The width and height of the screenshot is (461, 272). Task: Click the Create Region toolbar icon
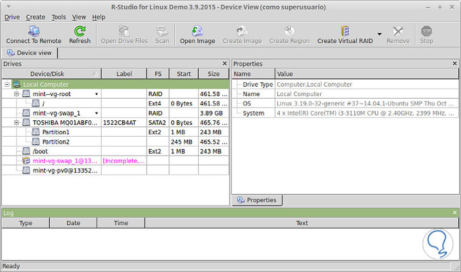pyautogui.click(x=289, y=30)
